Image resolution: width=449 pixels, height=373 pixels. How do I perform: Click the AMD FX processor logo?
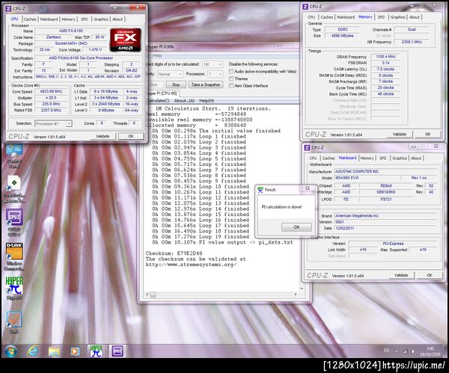(x=126, y=40)
